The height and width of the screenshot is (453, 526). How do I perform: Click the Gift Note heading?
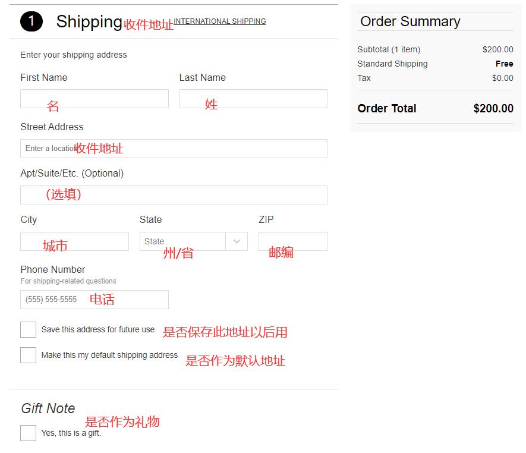point(48,408)
